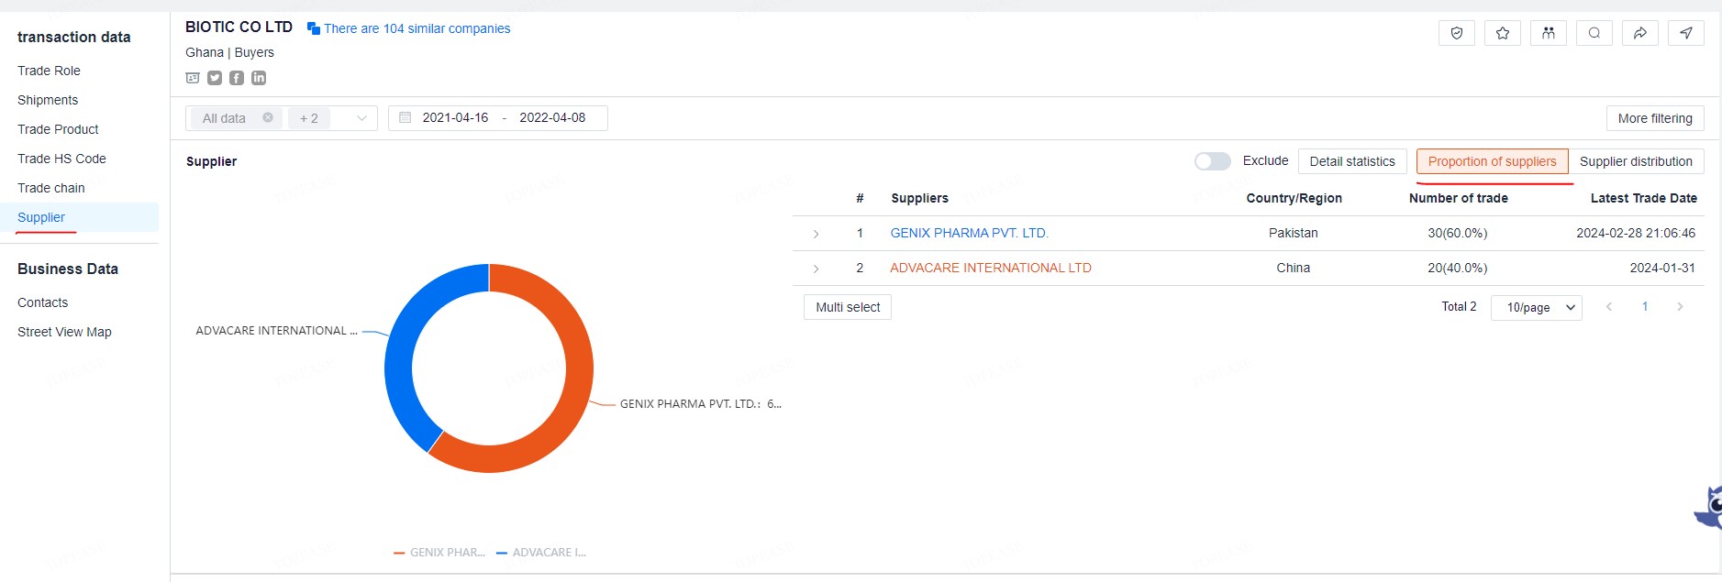Open the company's Twitter profile icon
This screenshot has height=582, width=1722.
click(x=215, y=78)
